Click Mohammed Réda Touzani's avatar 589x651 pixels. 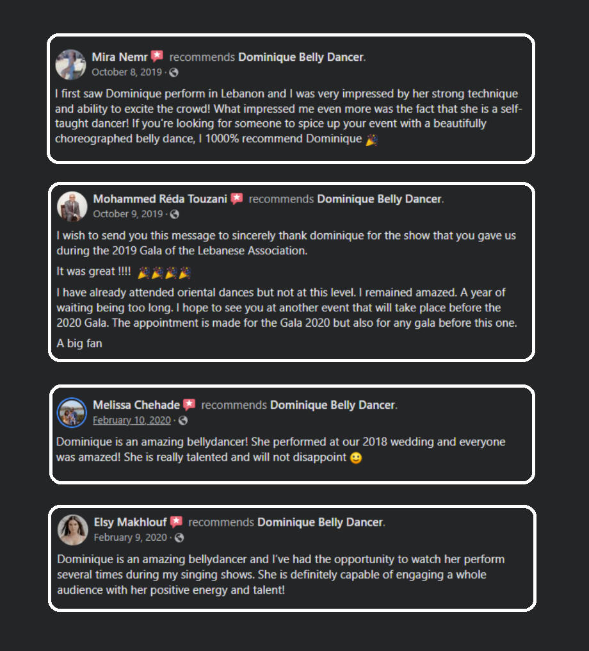71,206
